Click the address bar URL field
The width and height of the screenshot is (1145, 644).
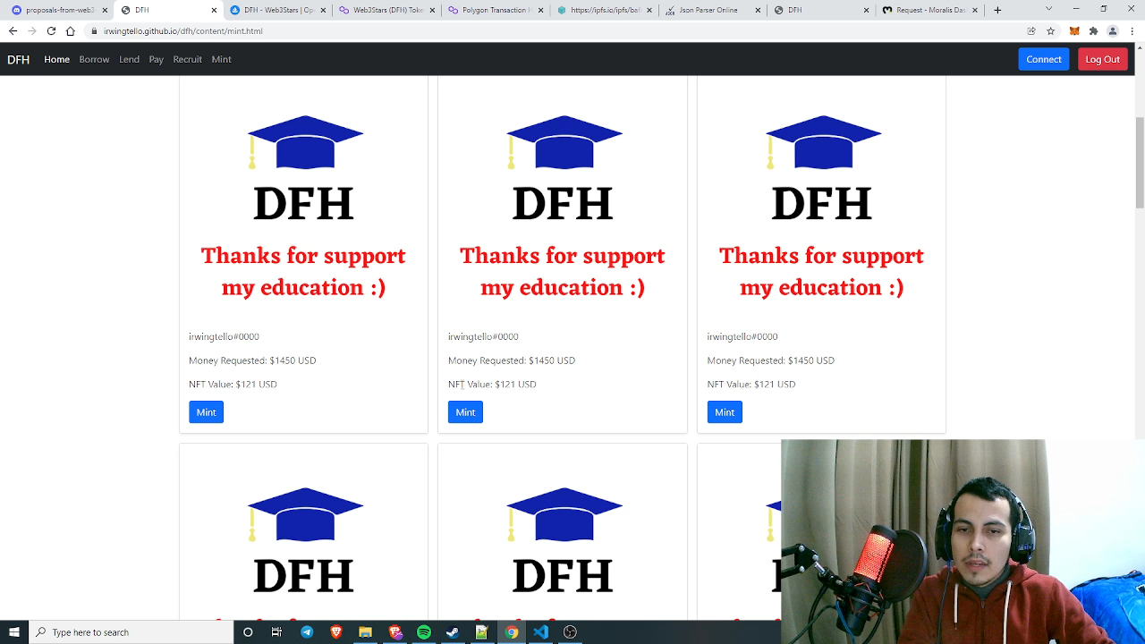coord(555,30)
